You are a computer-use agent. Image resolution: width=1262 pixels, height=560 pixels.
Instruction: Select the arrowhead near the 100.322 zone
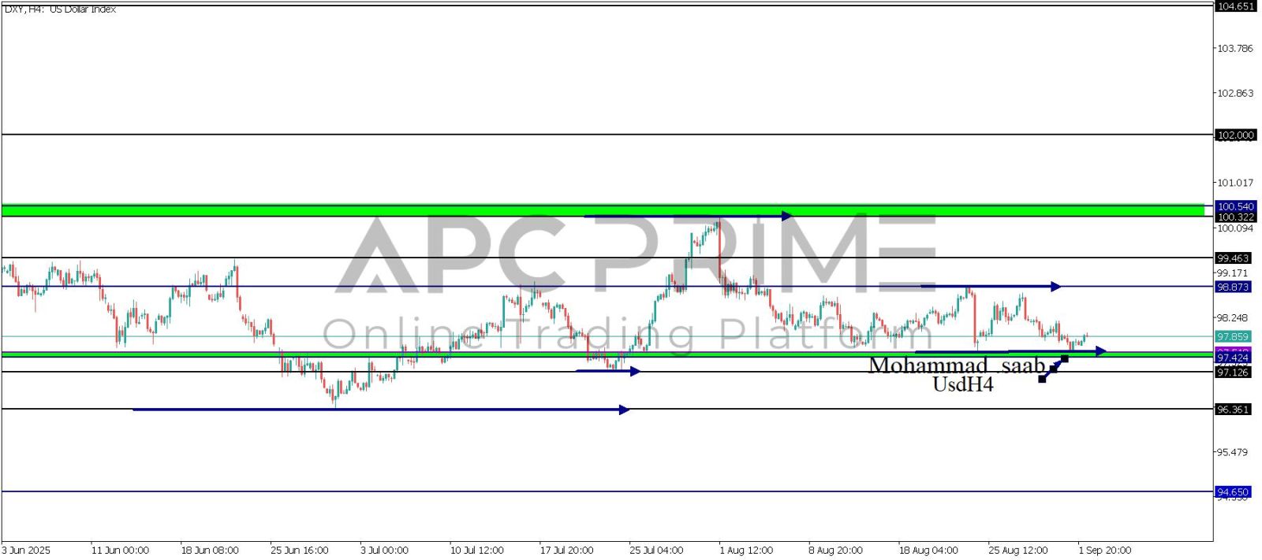tap(786, 215)
